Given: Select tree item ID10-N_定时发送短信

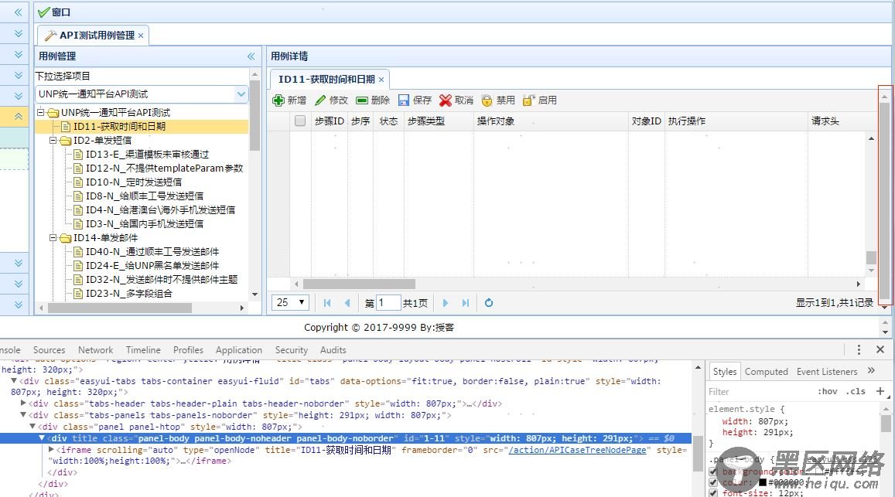Looking at the screenshot, I should [134, 182].
